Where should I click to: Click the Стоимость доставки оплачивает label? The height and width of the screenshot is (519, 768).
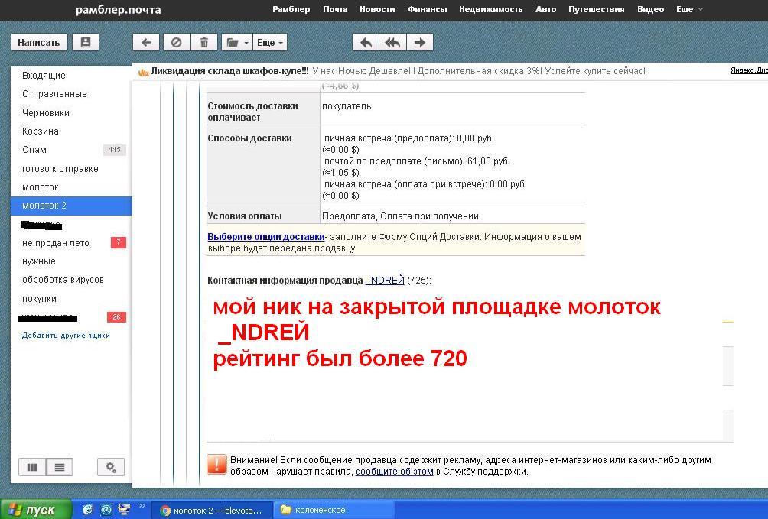point(252,112)
